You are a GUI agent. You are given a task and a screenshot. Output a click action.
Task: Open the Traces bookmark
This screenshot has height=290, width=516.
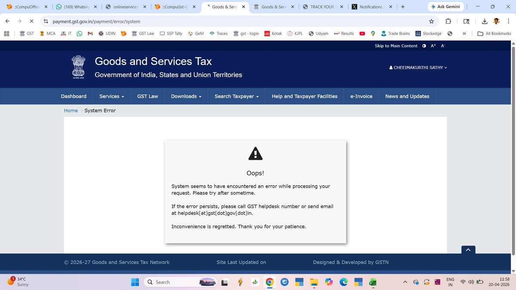coord(218,34)
